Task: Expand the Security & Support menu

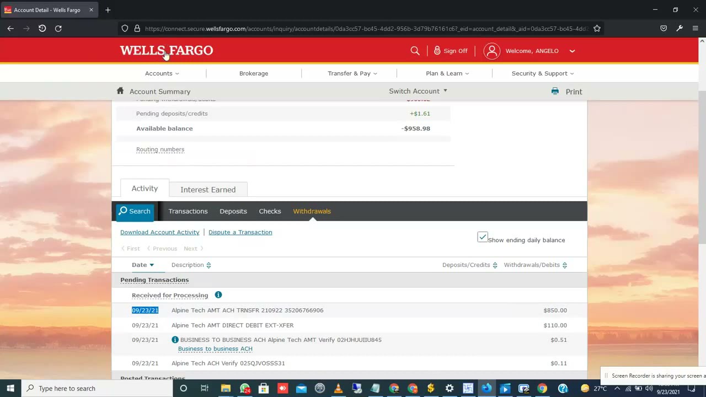Action: tap(542, 73)
